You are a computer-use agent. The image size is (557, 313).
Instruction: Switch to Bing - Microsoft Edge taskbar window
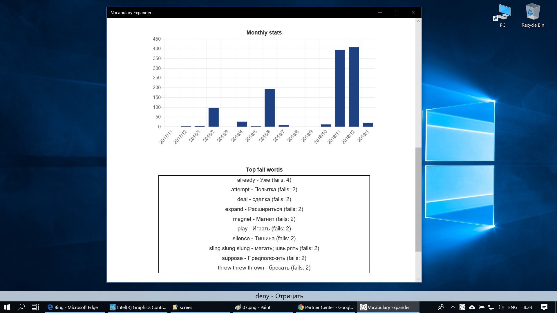coord(75,307)
